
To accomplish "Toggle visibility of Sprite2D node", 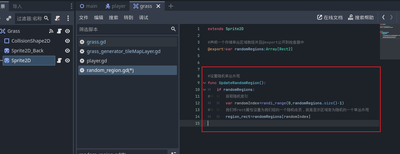I will pyautogui.click(x=67, y=60).
